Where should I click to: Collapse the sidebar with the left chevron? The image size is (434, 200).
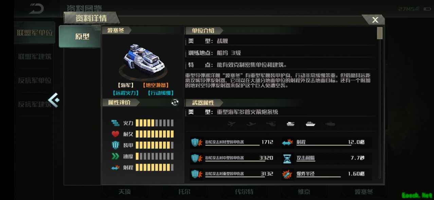click(54, 100)
